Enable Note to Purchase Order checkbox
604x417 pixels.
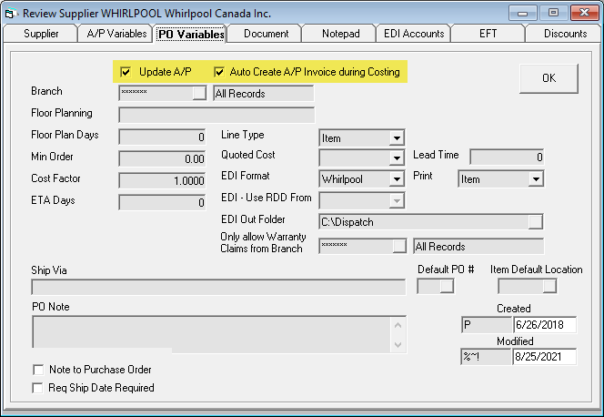click(x=38, y=370)
